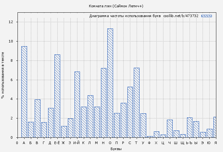Pick the bar above И-Й
223x152 pixels.
point(77,104)
